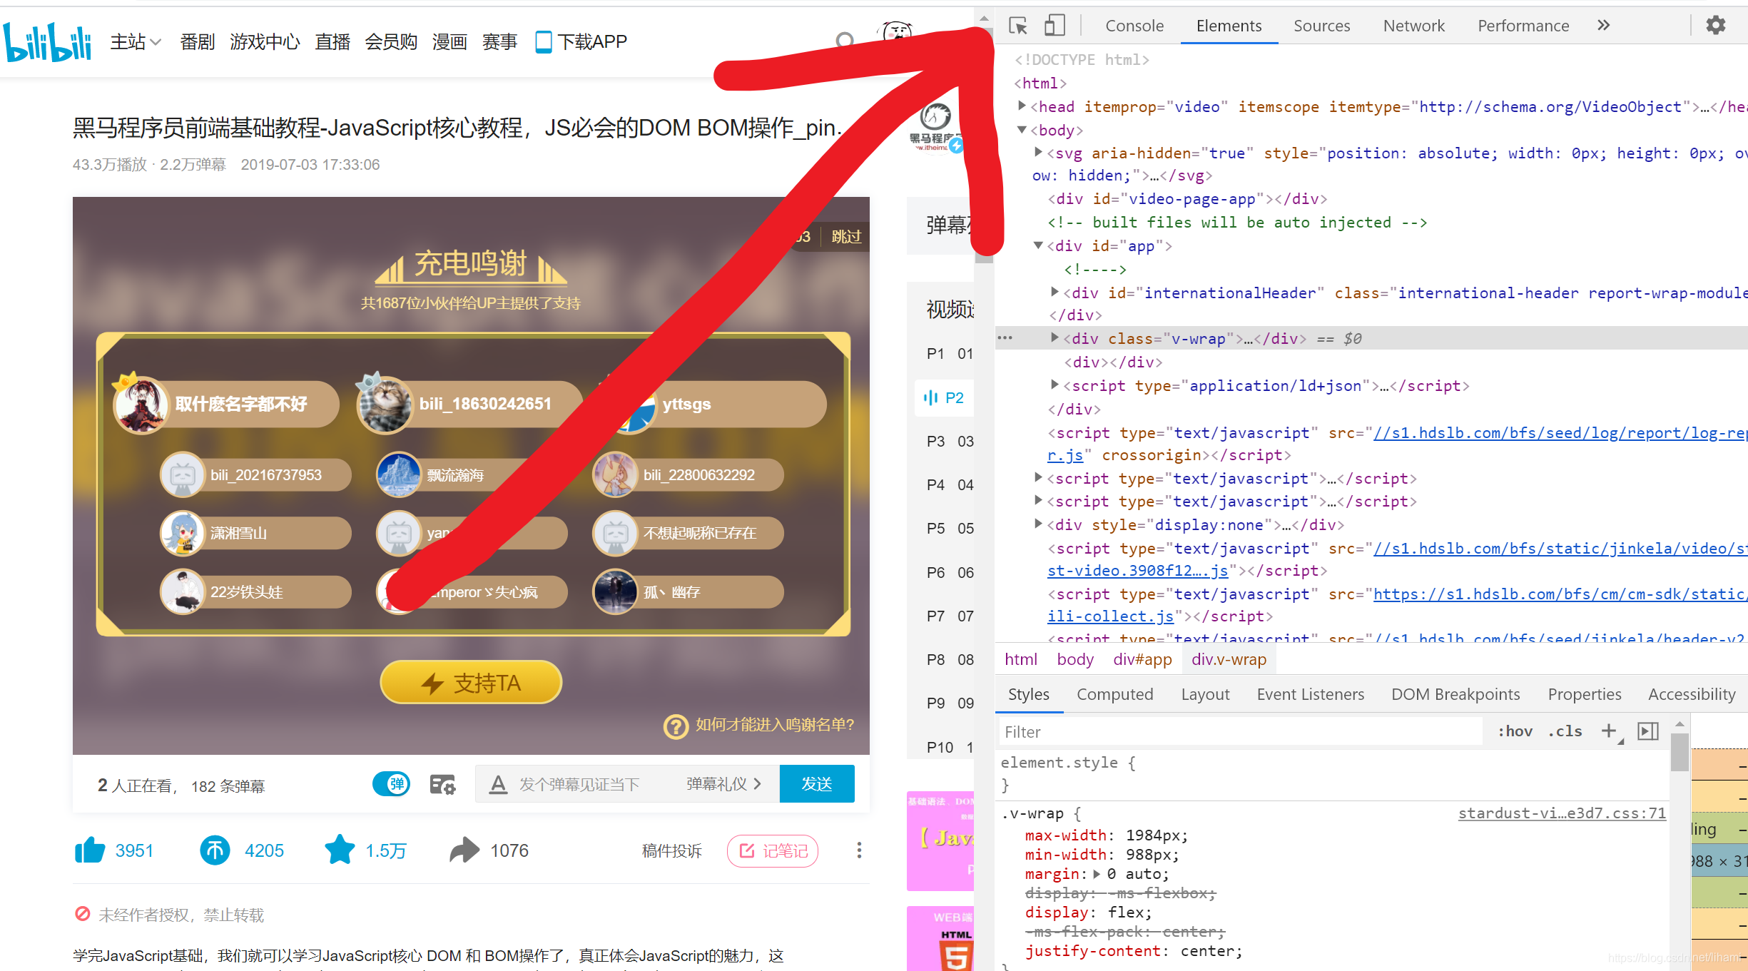
Task: Switch to the Console tab
Action: click(1134, 26)
